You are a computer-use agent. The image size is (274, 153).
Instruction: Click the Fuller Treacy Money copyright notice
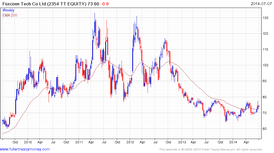tap(211, 149)
